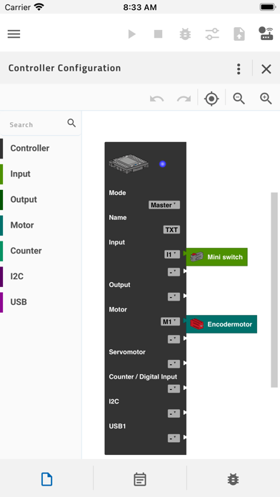Open the I1 input port dropdown
The height and width of the screenshot is (497, 280).
click(172, 254)
